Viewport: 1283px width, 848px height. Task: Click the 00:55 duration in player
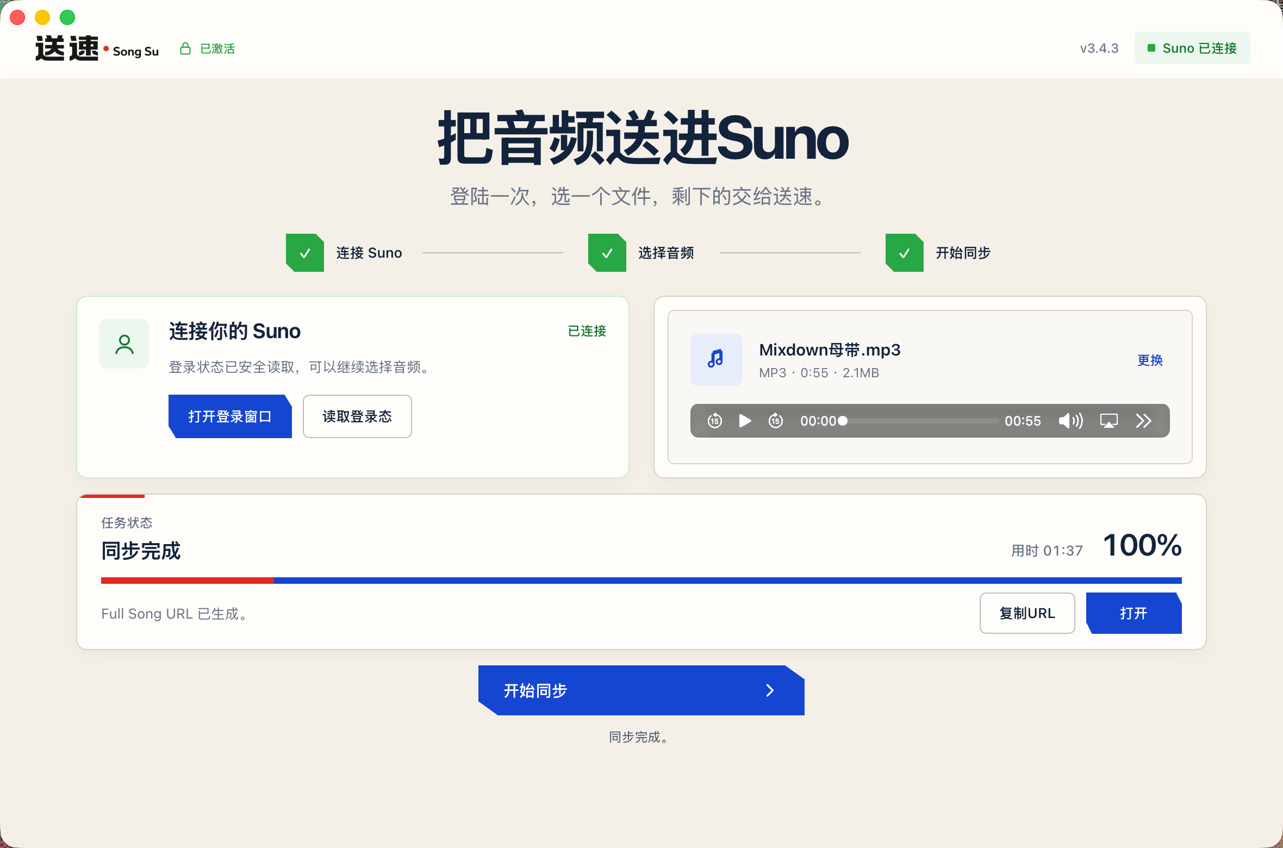[1023, 421]
